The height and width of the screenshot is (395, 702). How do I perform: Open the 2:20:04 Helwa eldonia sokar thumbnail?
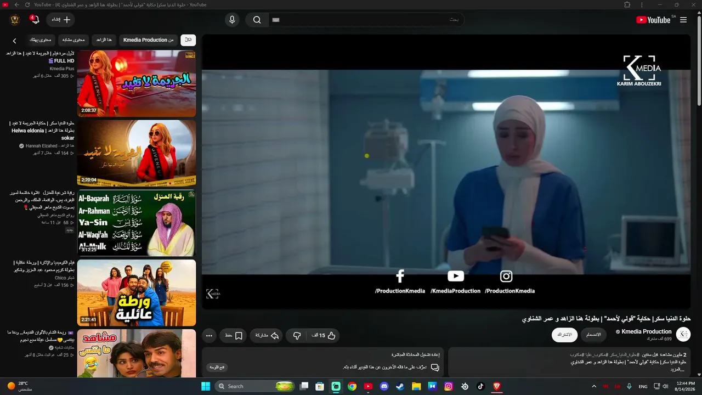click(137, 153)
